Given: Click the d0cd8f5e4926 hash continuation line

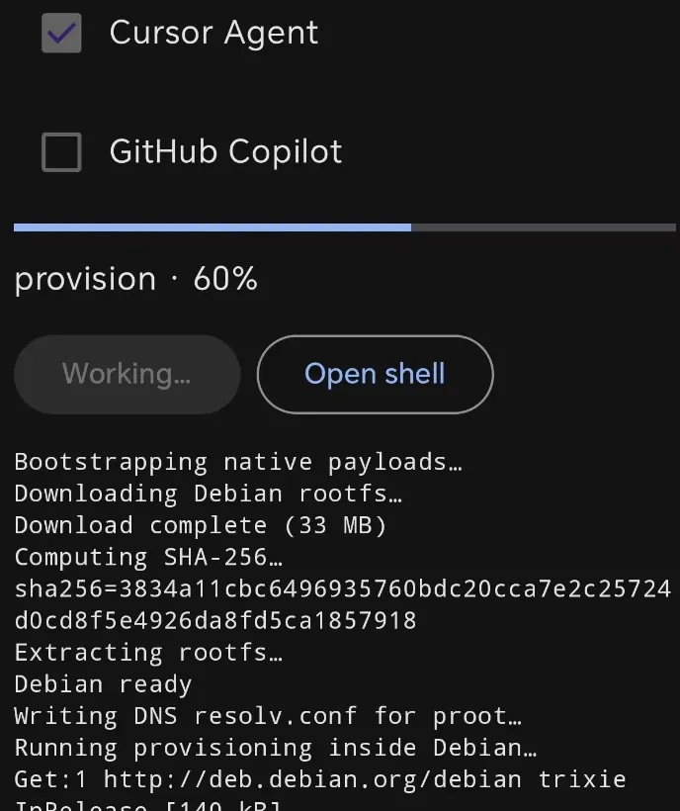Looking at the screenshot, I should pyautogui.click(x=215, y=621).
